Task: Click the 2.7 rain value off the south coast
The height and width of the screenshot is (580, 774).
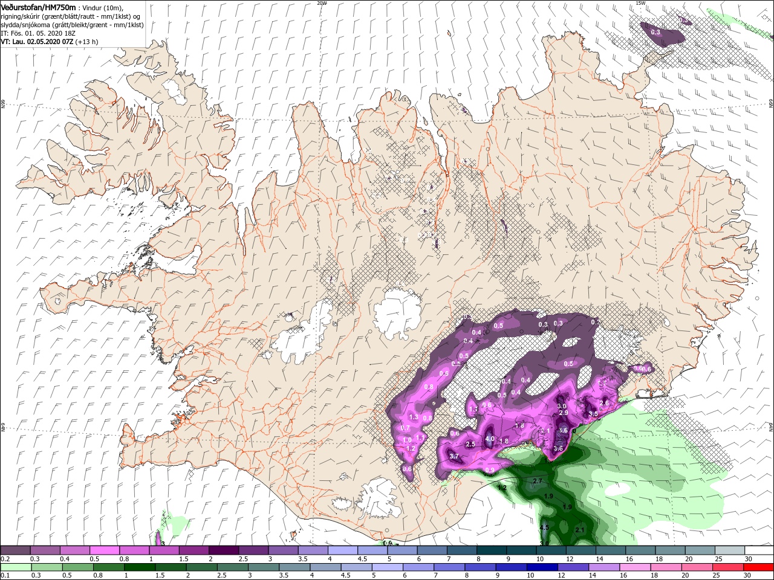Action: [x=539, y=480]
